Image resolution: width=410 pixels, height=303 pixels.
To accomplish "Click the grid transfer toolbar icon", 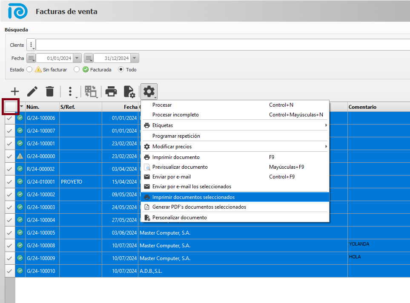I will tap(91, 91).
